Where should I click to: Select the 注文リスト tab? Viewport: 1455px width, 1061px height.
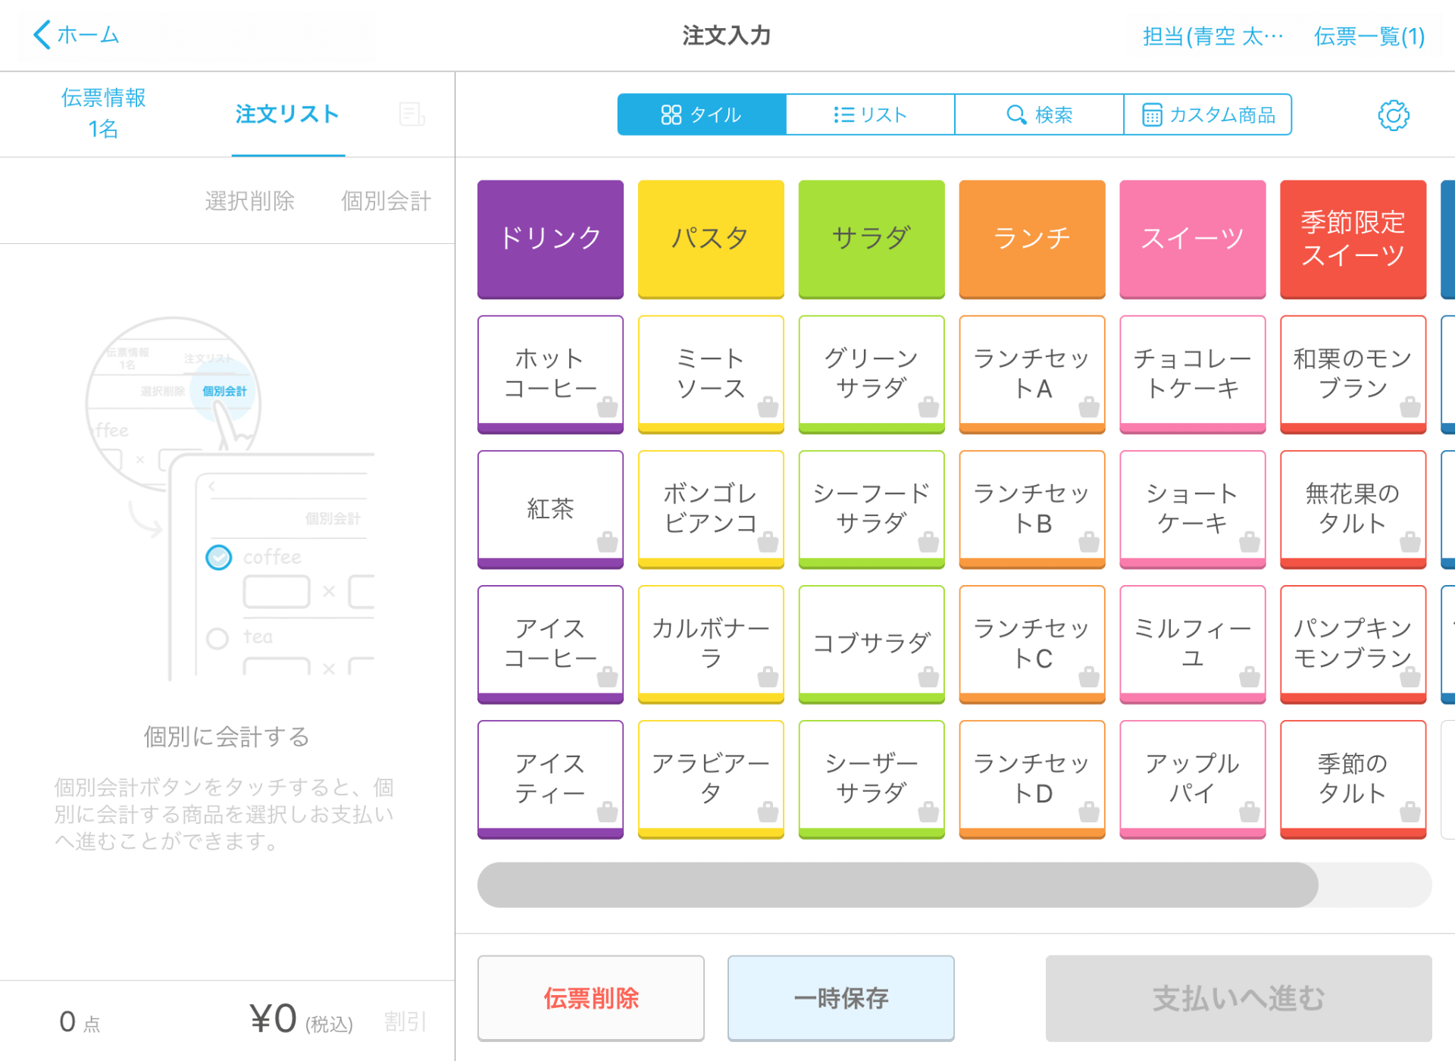click(288, 114)
